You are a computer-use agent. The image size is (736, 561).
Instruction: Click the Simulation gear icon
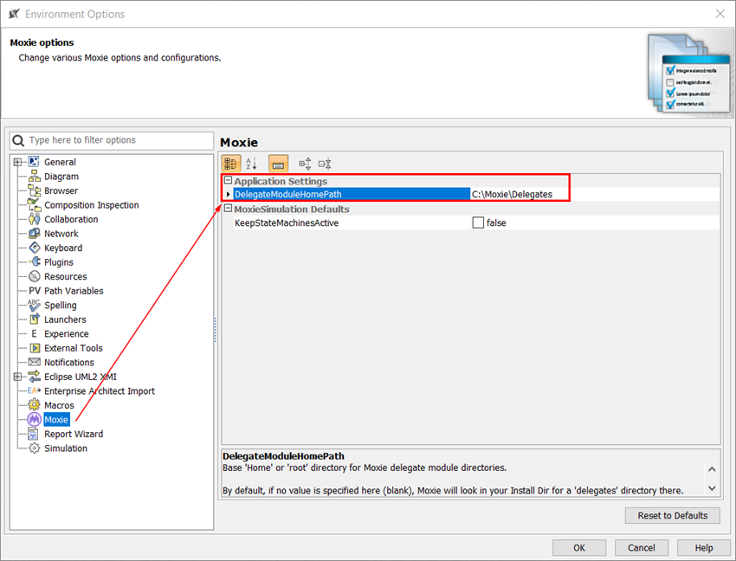coord(35,448)
